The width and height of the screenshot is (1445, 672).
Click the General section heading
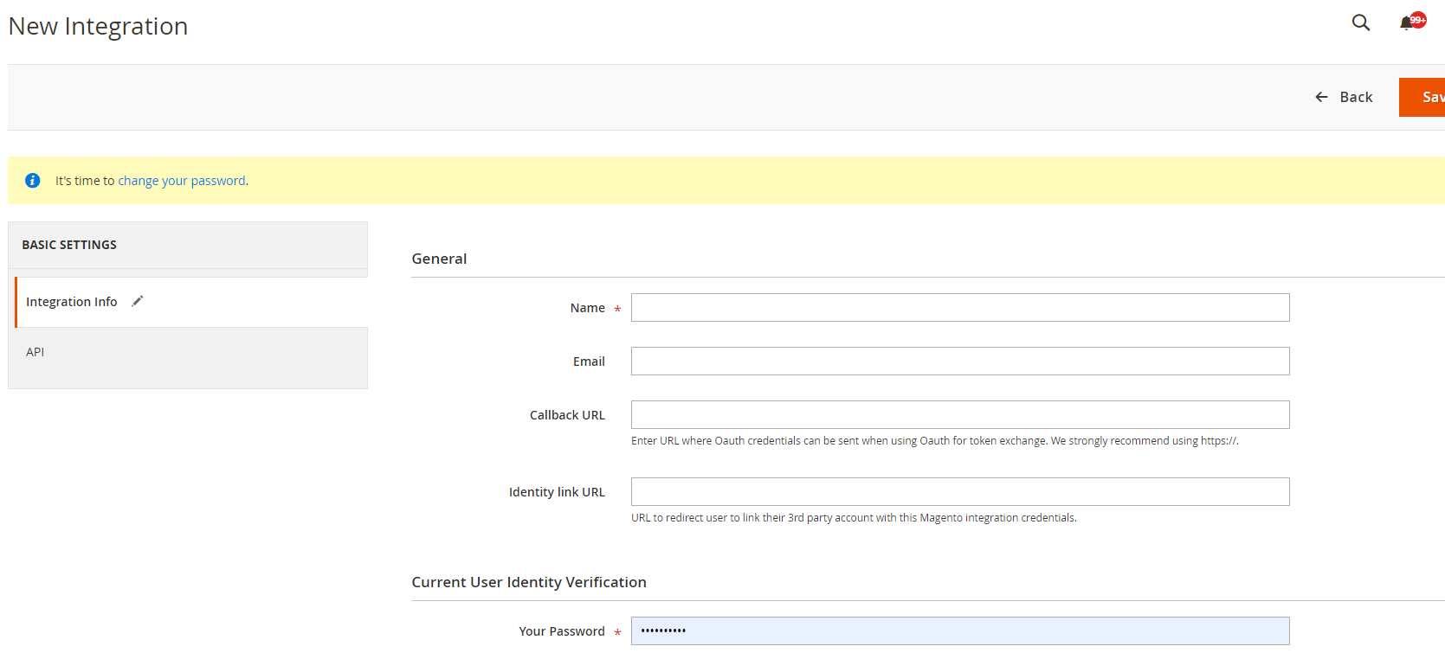tap(439, 259)
